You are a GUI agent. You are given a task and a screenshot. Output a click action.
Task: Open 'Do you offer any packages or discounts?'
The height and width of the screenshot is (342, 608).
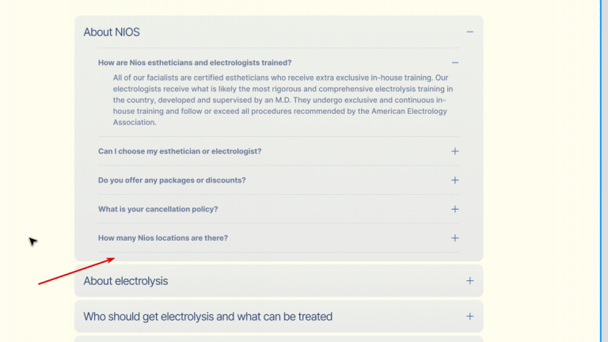(172, 180)
